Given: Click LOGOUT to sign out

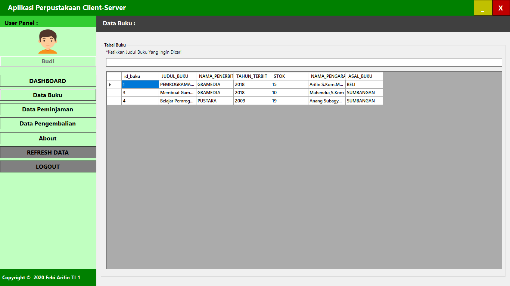Looking at the screenshot, I should point(48,166).
